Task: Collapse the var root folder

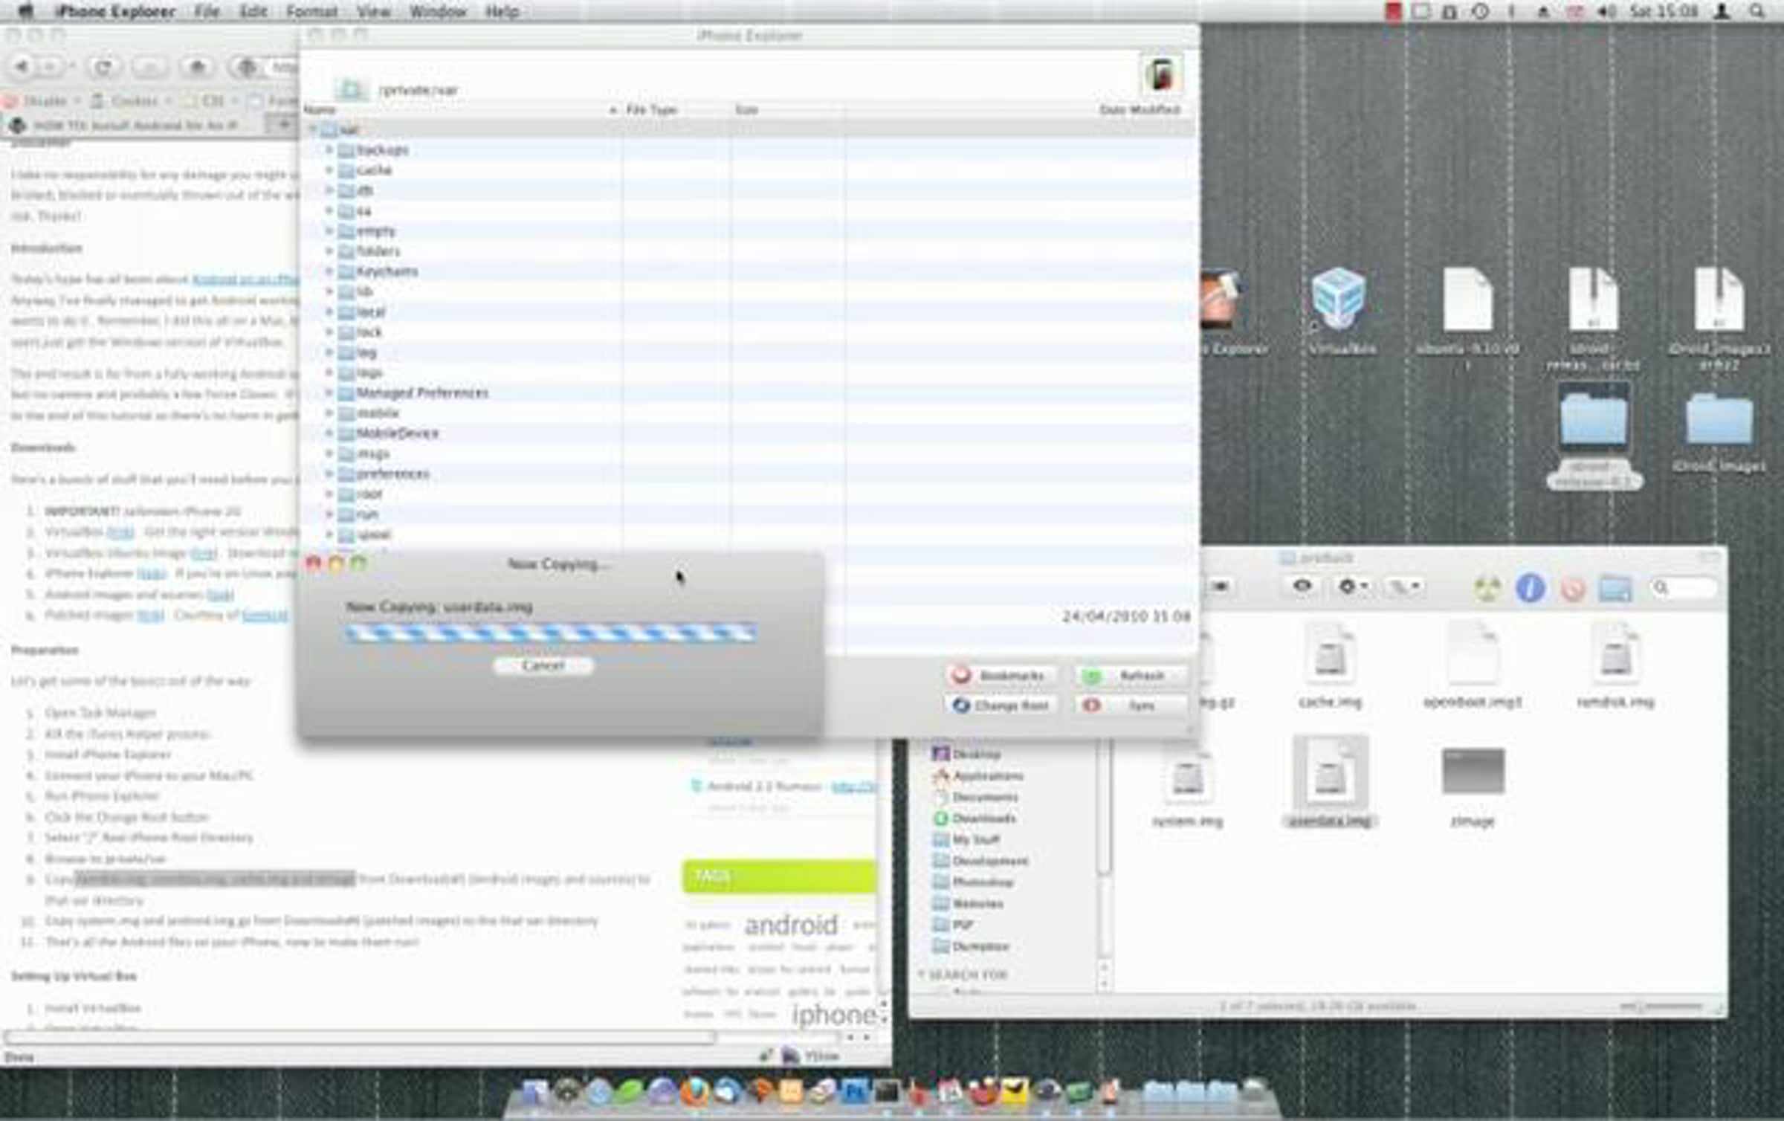Action: 313,129
